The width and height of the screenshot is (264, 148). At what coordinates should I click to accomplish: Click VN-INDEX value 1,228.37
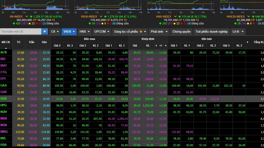(x=38, y=17)
